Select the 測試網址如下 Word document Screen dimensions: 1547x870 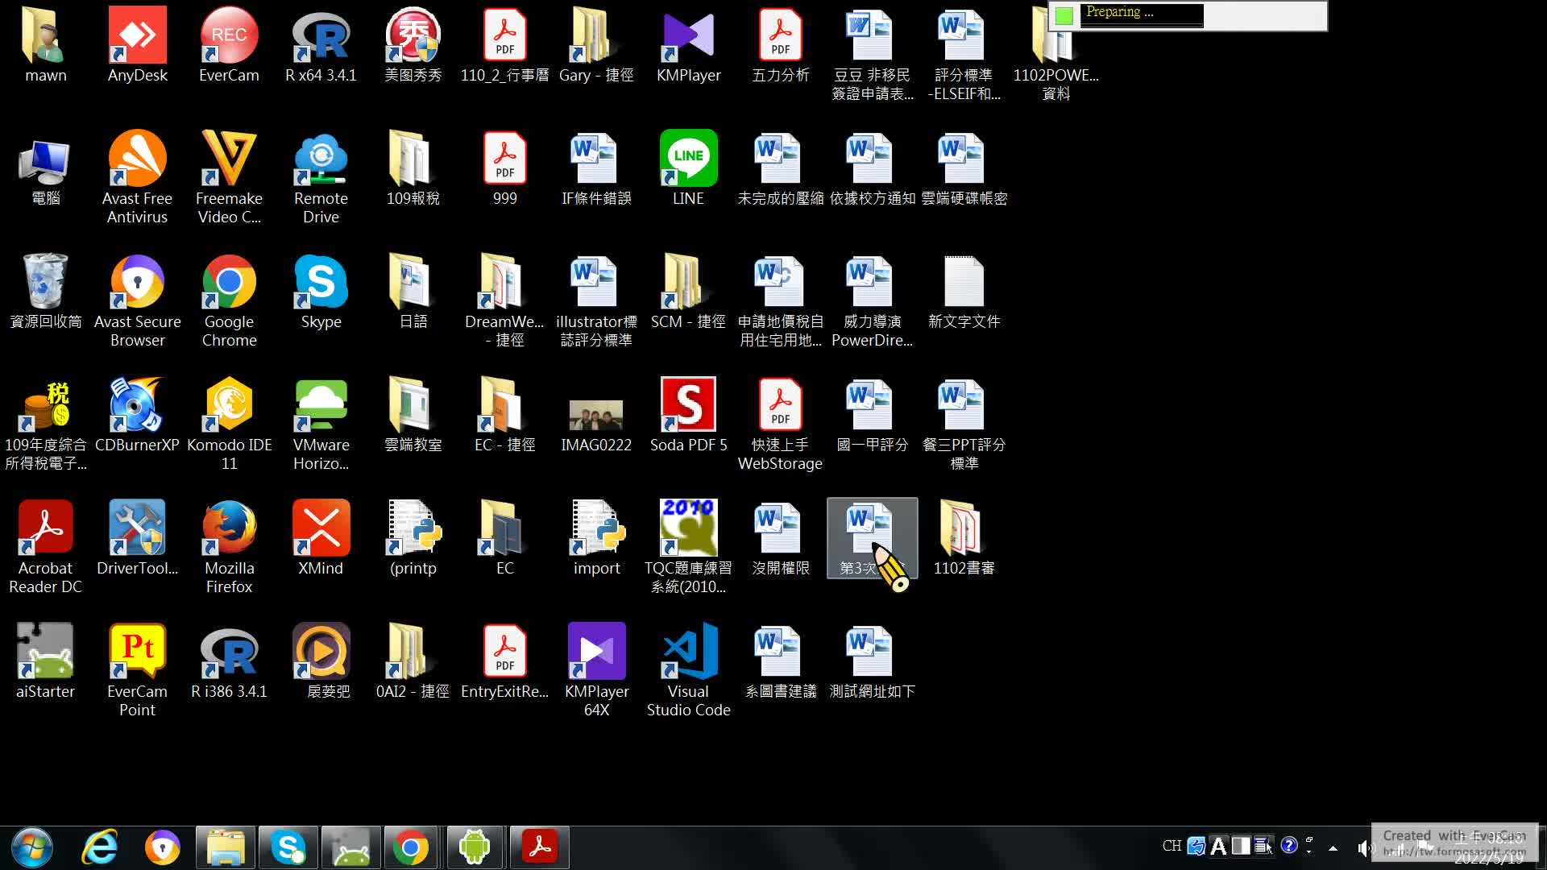coord(872,661)
